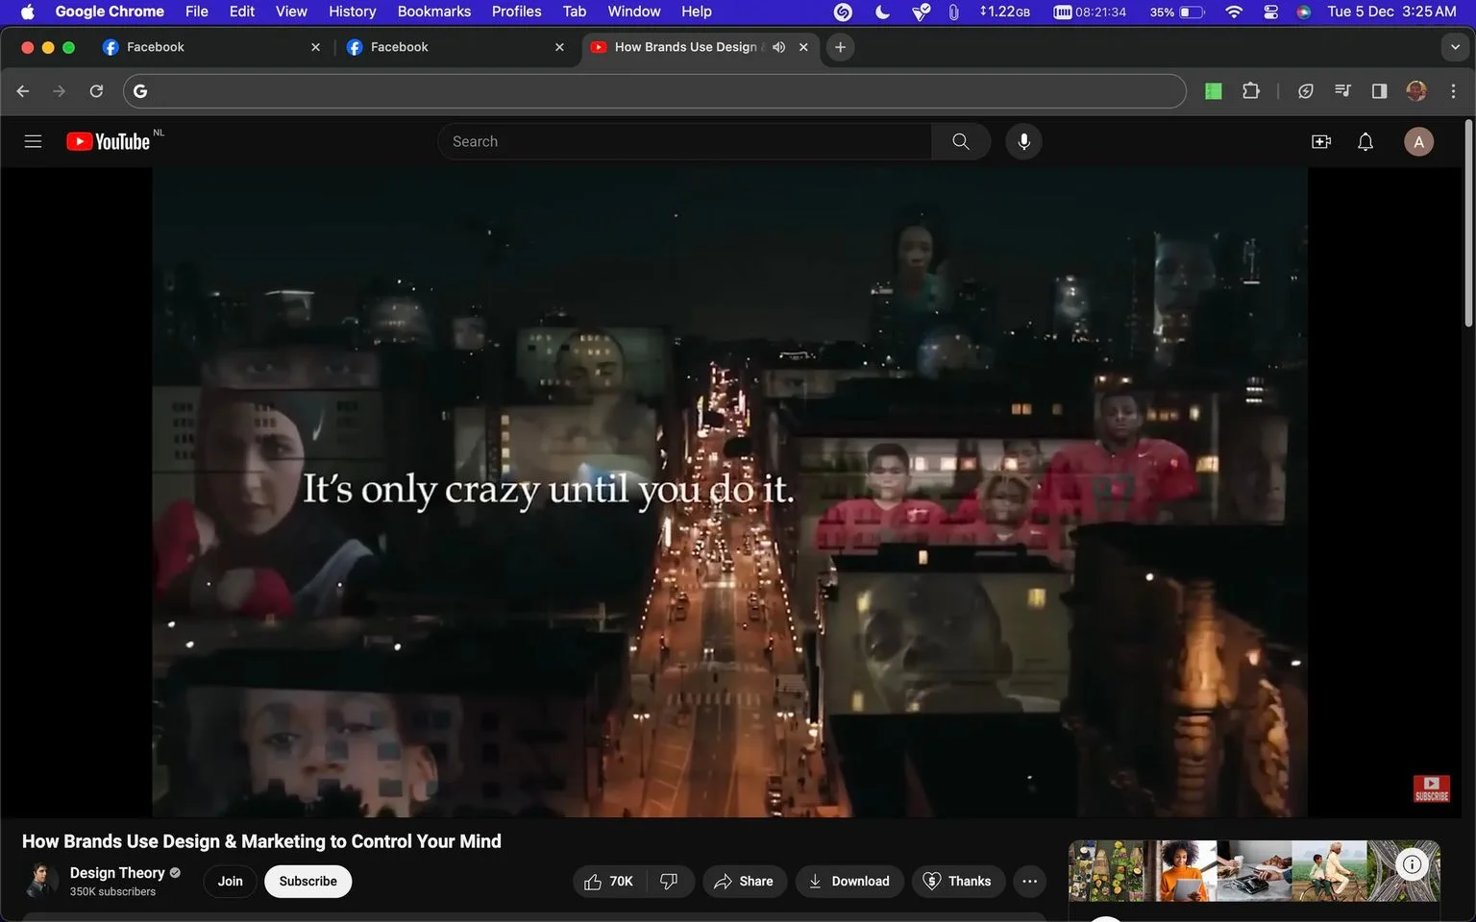This screenshot has width=1476, height=922.
Task: Open the Bookmarks menu in the menu bar
Action: (x=434, y=12)
